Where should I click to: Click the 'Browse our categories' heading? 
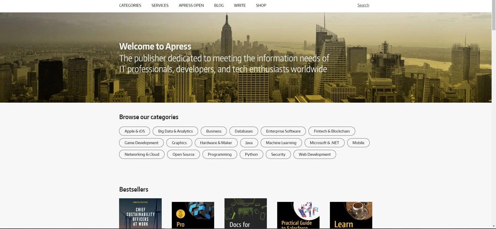click(149, 117)
